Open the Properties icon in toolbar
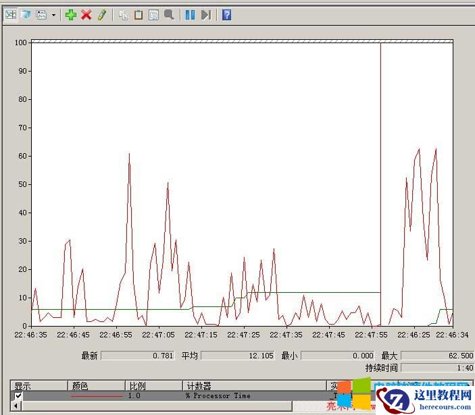This screenshot has height=415, width=475. coord(153,14)
